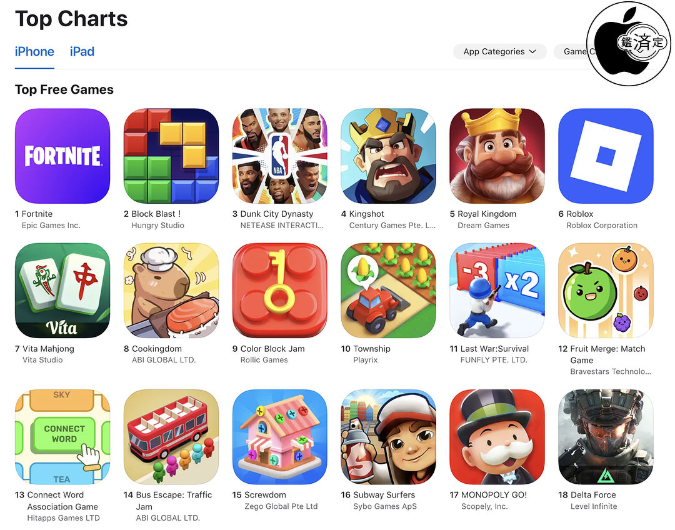675x530 pixels.
Task: Open the MONOPOLY GO! icon
Action: [497, 437]
